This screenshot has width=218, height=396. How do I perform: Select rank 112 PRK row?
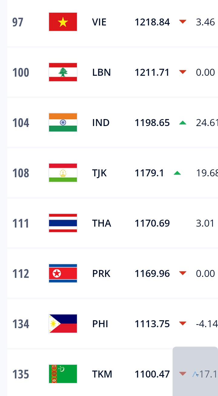point(113,273)
